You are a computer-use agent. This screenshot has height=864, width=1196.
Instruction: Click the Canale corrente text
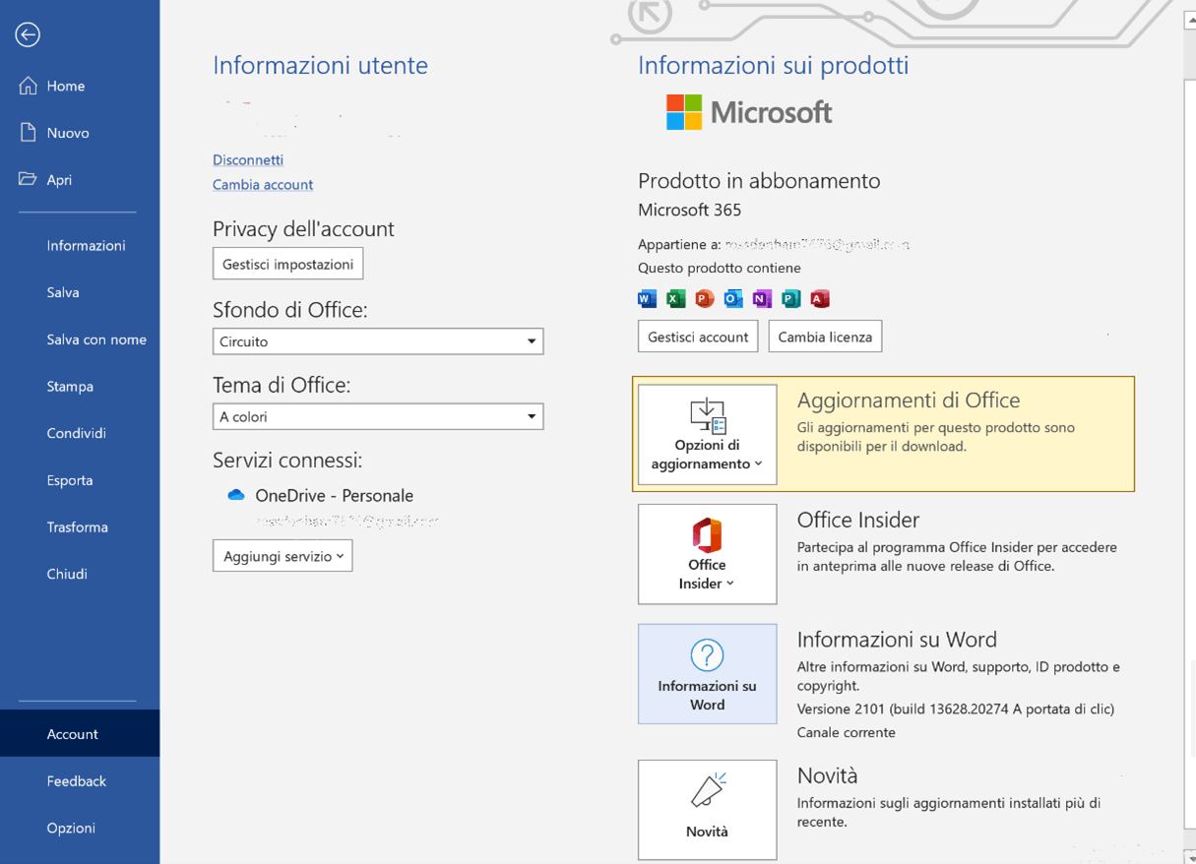point(846,732)
